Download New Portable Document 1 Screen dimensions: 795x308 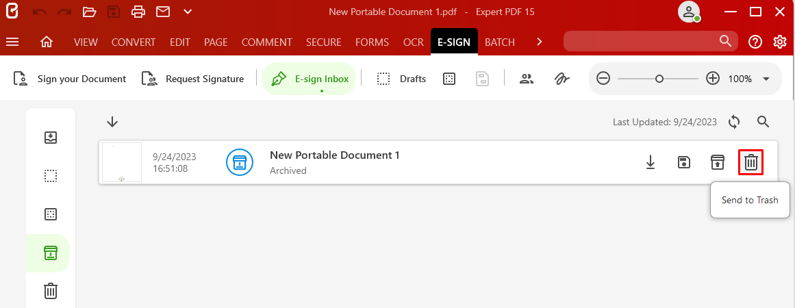point(651,163)
